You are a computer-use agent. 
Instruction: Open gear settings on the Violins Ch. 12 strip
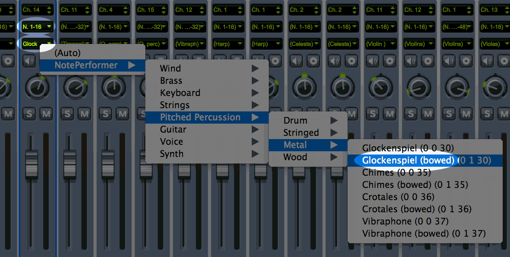[428, 61]
